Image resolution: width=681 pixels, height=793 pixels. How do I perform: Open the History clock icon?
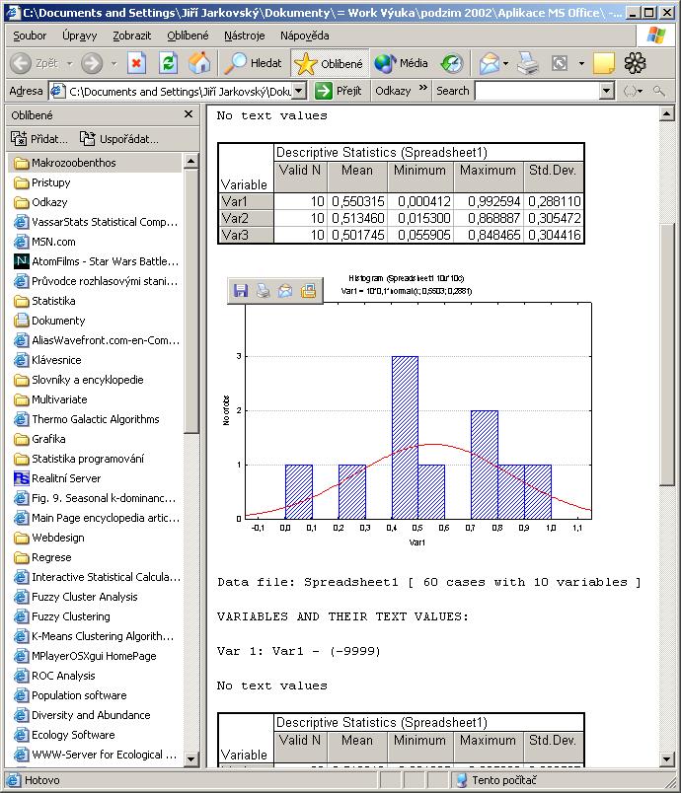(451, 63)
